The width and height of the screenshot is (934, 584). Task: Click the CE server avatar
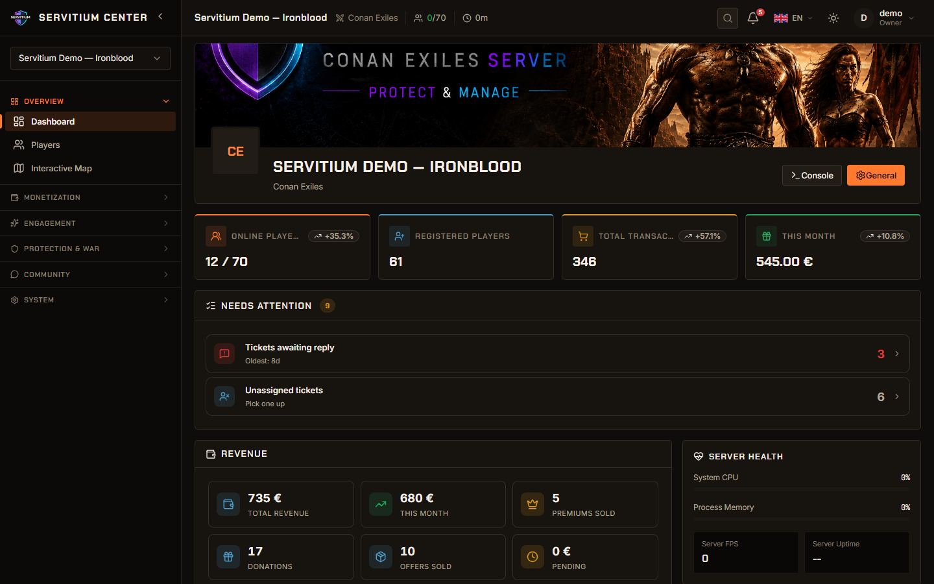click(235, 151)
